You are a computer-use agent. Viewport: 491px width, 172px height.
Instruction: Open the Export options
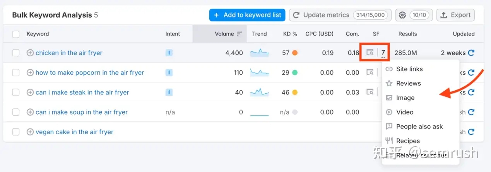click(455, 15)
